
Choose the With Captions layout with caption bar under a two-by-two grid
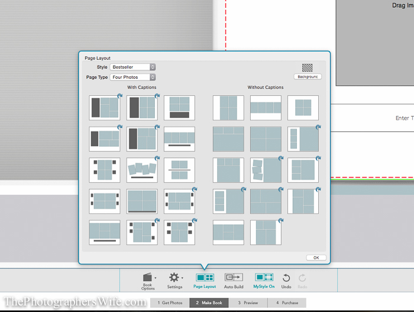180,108
